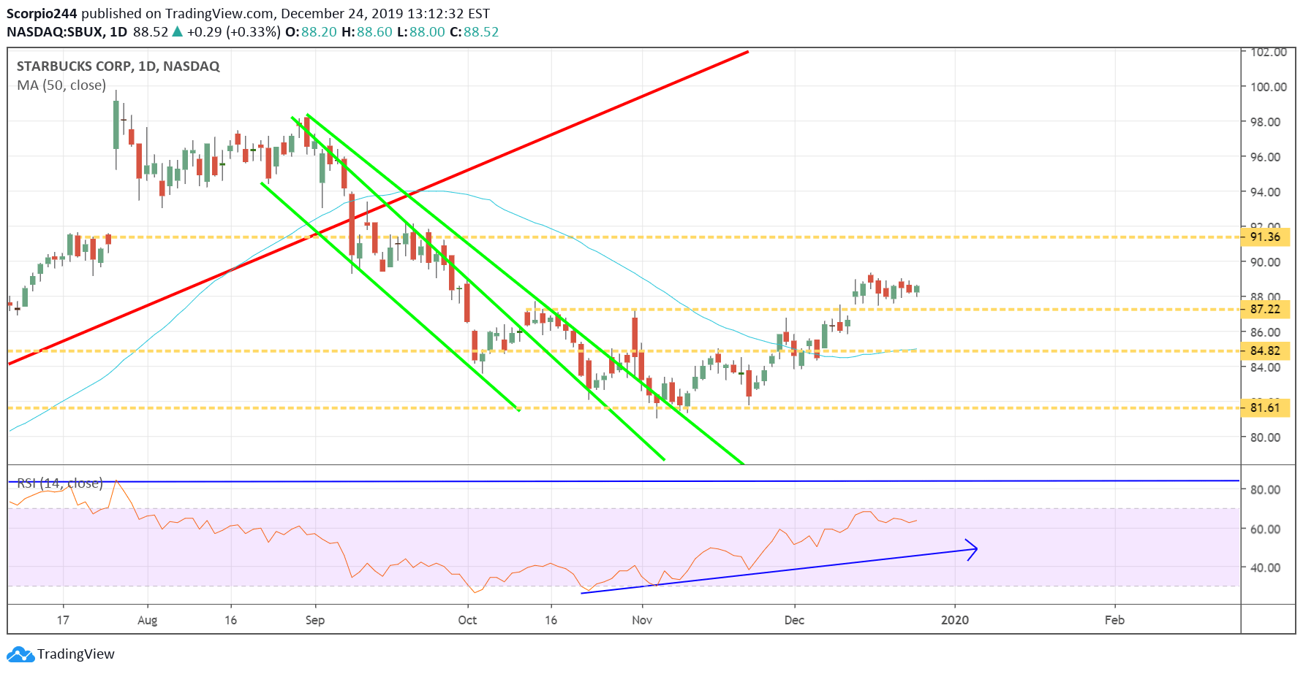The width and height of the screenshot is (1303, 674).
Task: Click the MA (50, close) indicator label
Action: (x=61, y=85)
